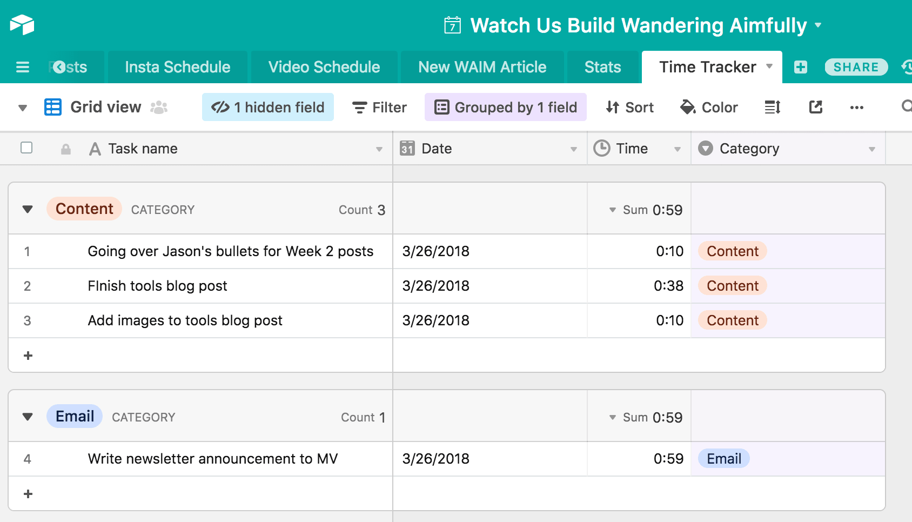Open base history clock icon
The height and width of the screenshot is (522, 912).
(x=907, y=67)
